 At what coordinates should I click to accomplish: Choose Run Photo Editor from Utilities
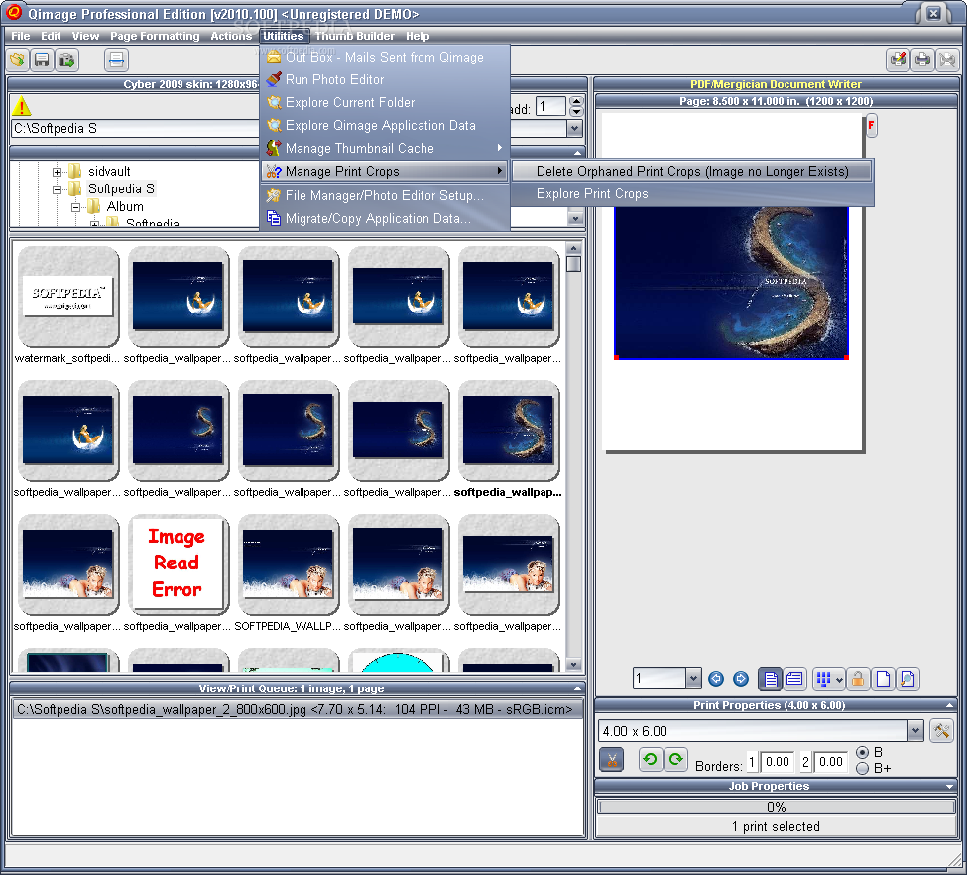[385, 79]
